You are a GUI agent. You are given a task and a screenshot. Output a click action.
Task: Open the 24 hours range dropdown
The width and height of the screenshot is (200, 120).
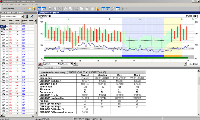click(x=72, y=64)
